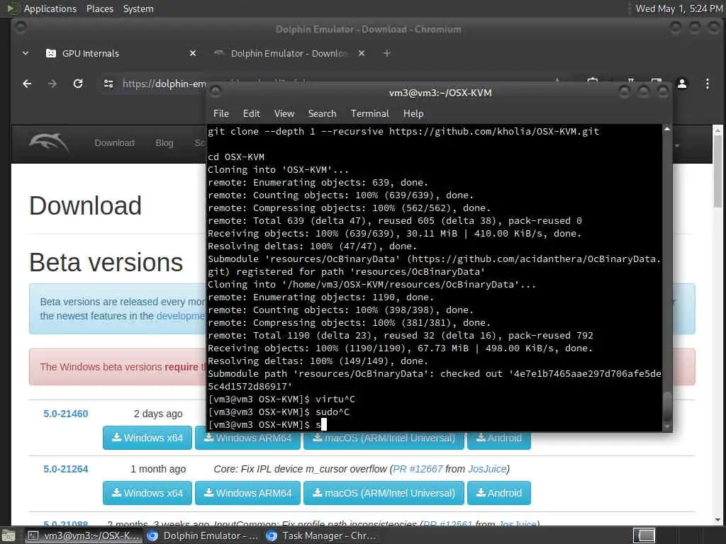Click the browser page scrollbar thumb
The image size is (726, 544).
click(x=717, y=171)
